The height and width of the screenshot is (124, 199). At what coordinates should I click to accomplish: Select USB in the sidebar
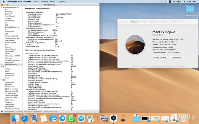[6, 34]
